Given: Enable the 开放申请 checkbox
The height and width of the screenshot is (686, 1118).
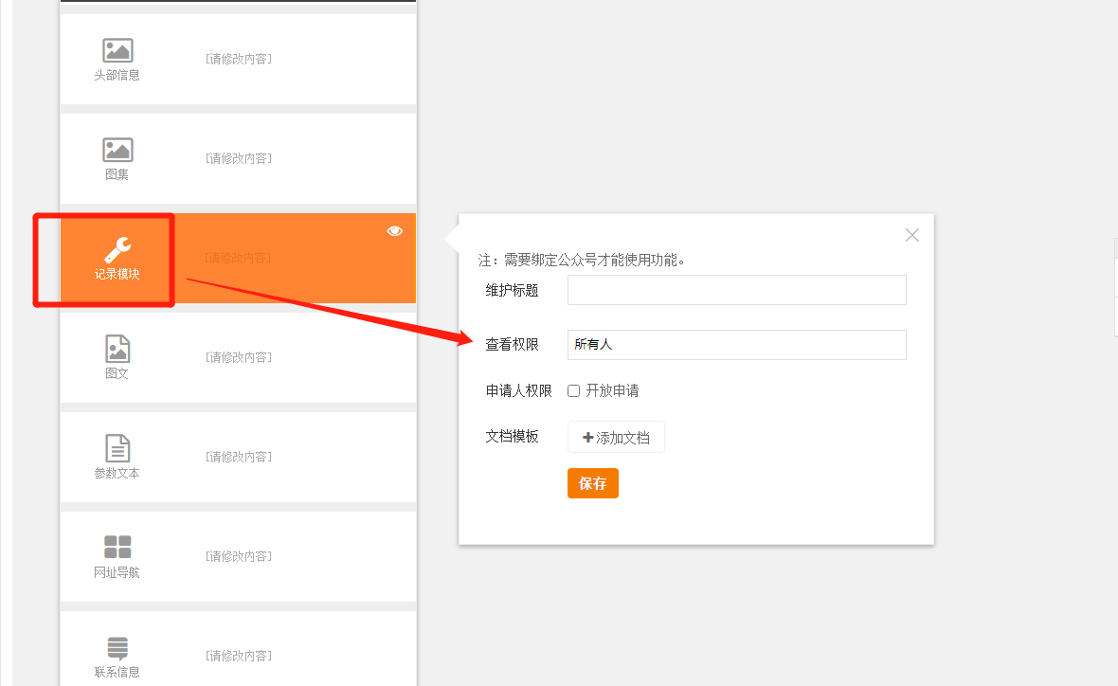Looking at the screenshot, I should click(x=573, y=391).
